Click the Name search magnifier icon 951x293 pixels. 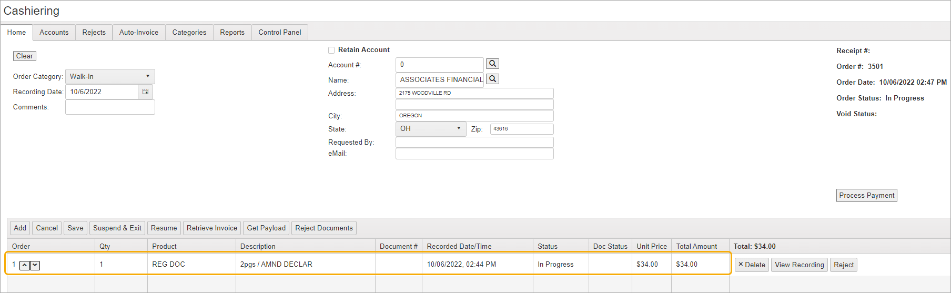point(492,79)
